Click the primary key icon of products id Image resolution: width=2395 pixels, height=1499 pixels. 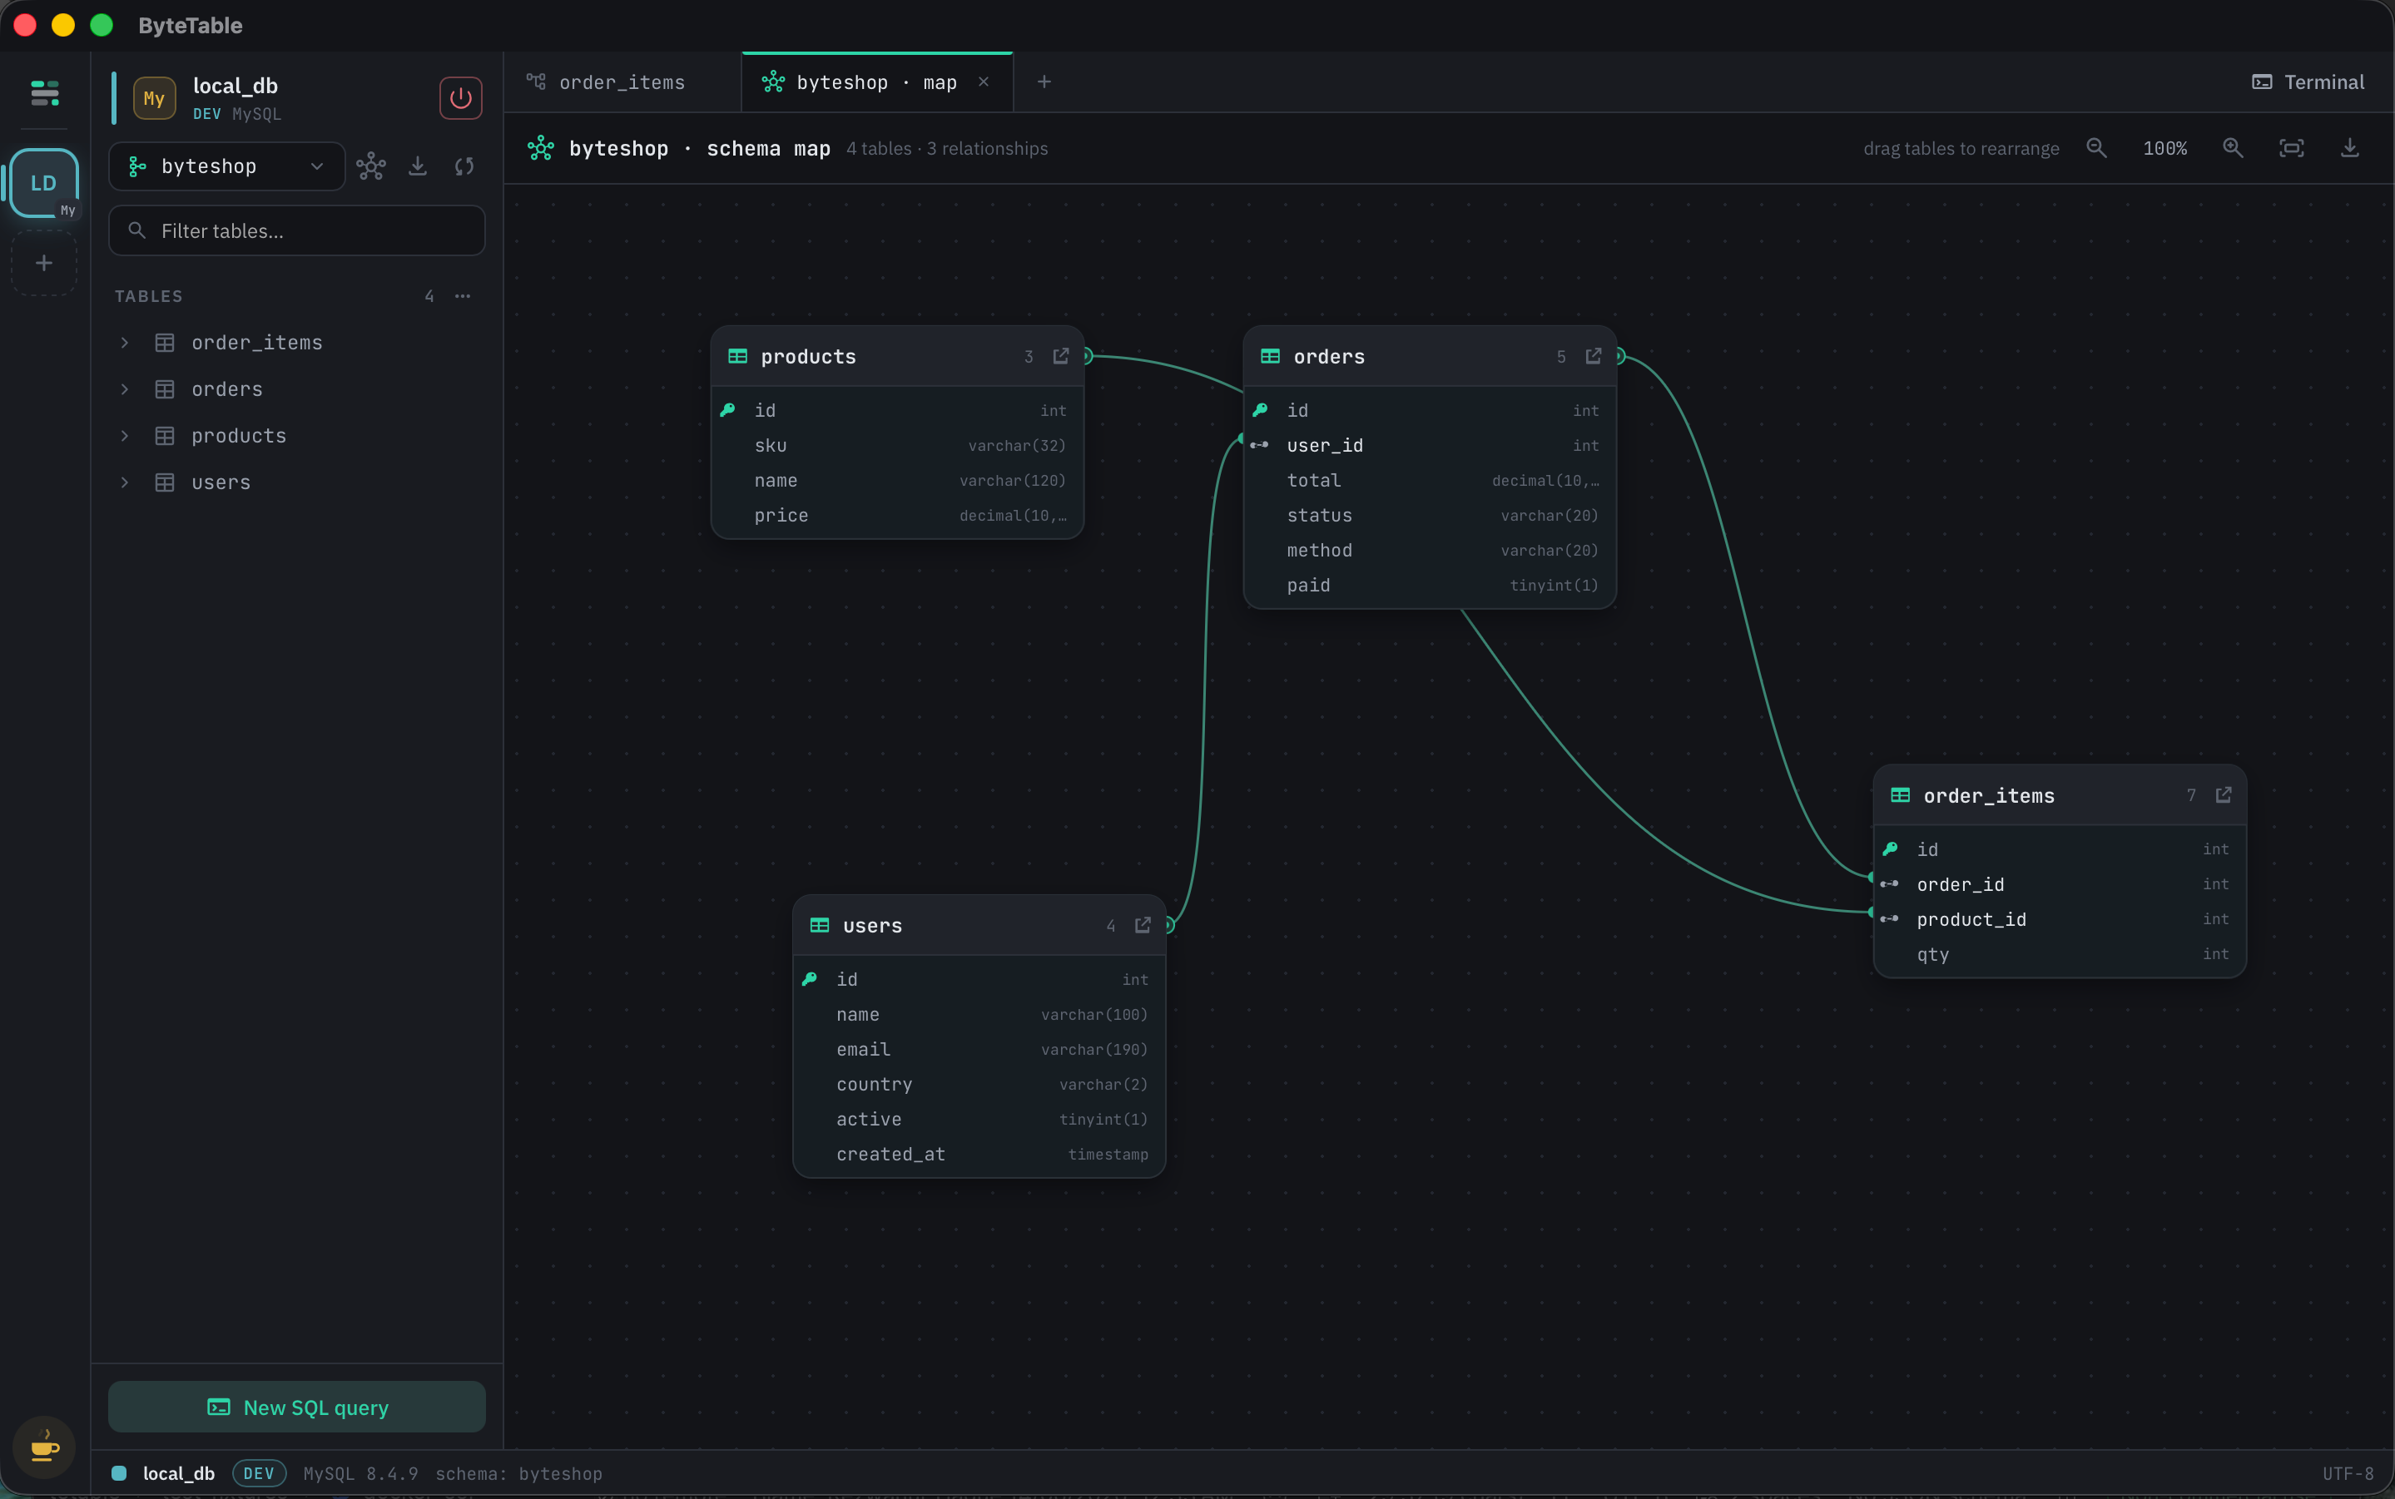point(727,409)
